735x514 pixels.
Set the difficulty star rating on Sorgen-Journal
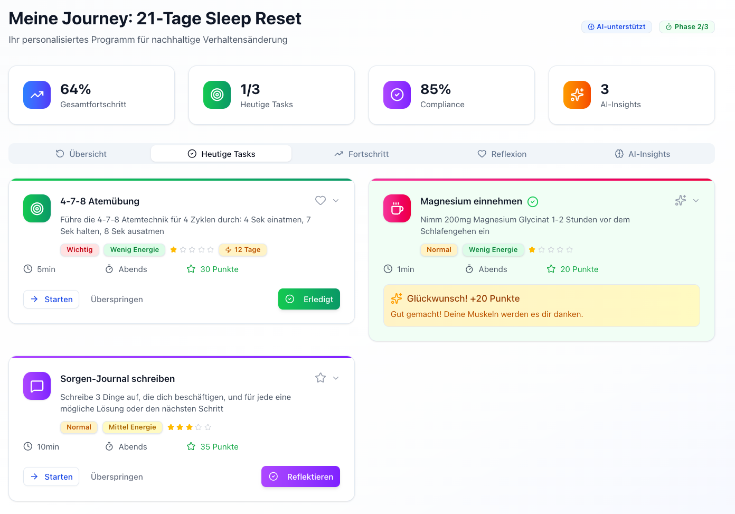(x=189, y=427)
